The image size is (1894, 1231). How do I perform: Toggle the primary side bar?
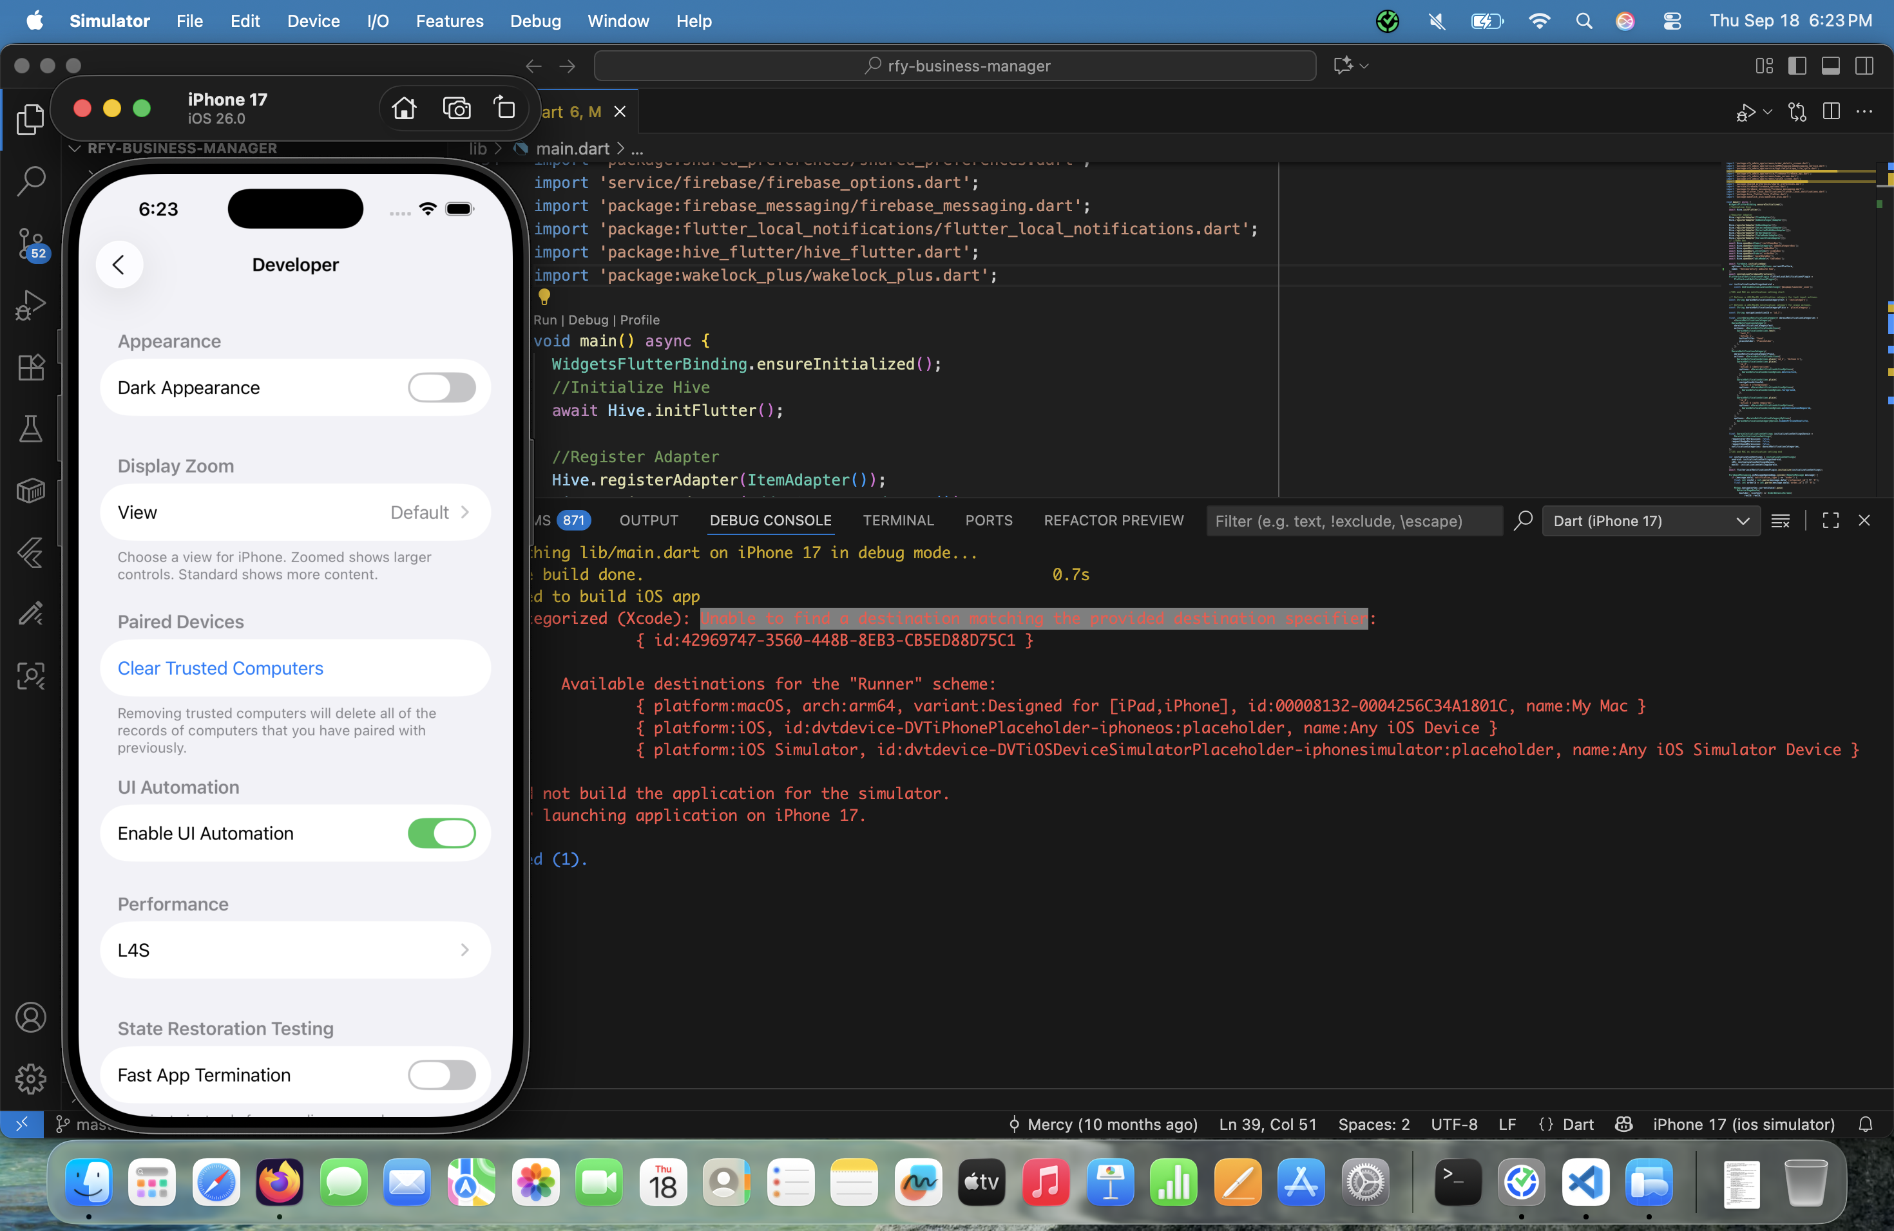click(1797, 66)
